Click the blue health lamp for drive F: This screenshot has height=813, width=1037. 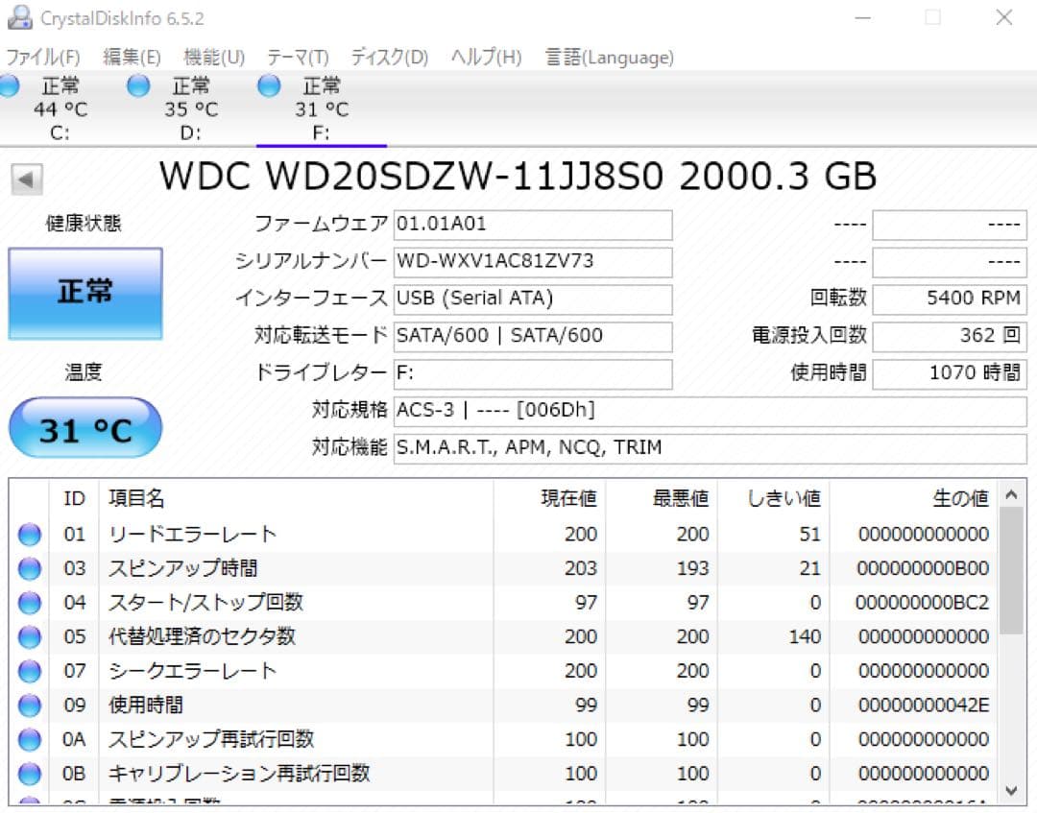269,86
